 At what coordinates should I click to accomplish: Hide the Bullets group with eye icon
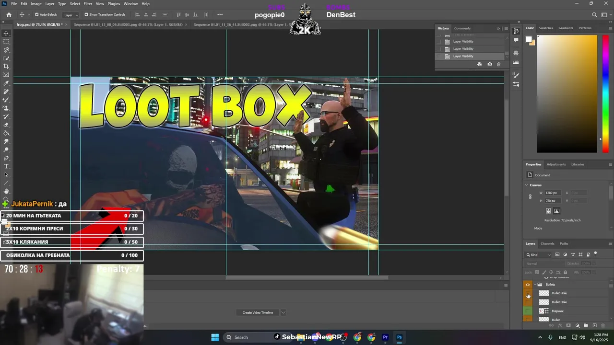(528, 285)
